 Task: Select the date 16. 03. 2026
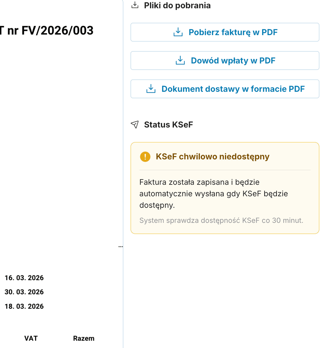(x=24, y=278)
